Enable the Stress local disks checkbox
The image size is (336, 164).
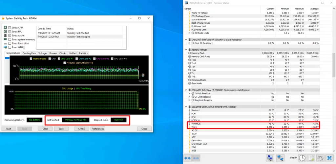[10, 43]
